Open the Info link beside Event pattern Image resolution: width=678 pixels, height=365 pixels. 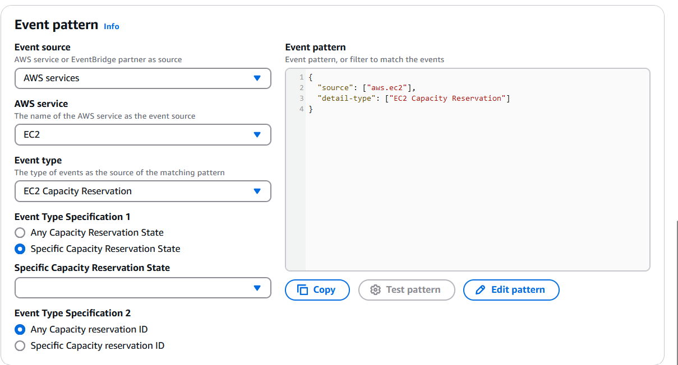(x=112, y=26)
